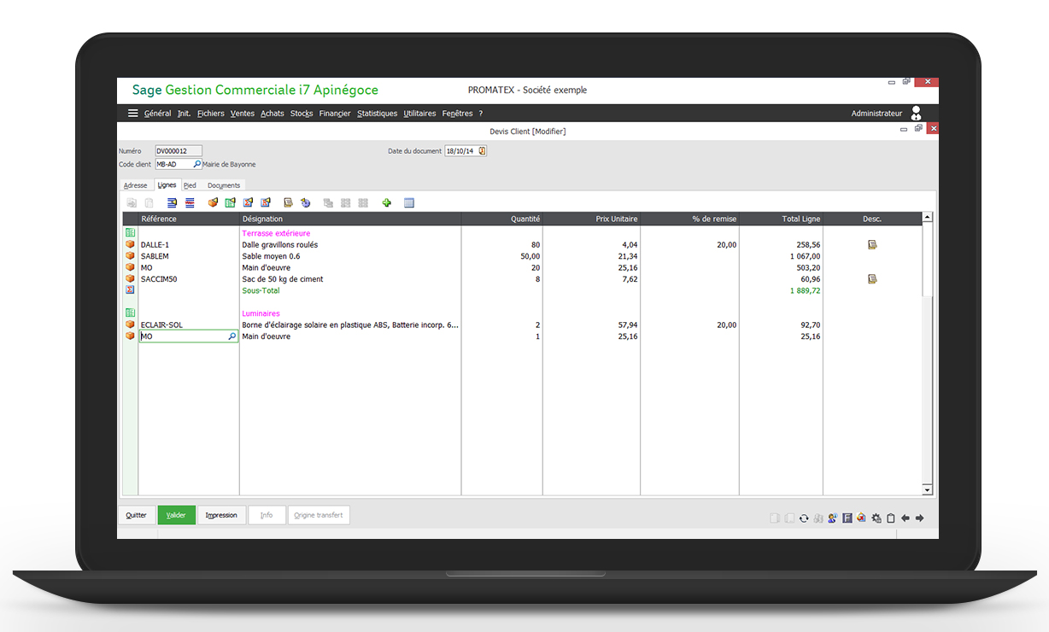
Task: Switch to the Pied tab
Action: [190, 185]
